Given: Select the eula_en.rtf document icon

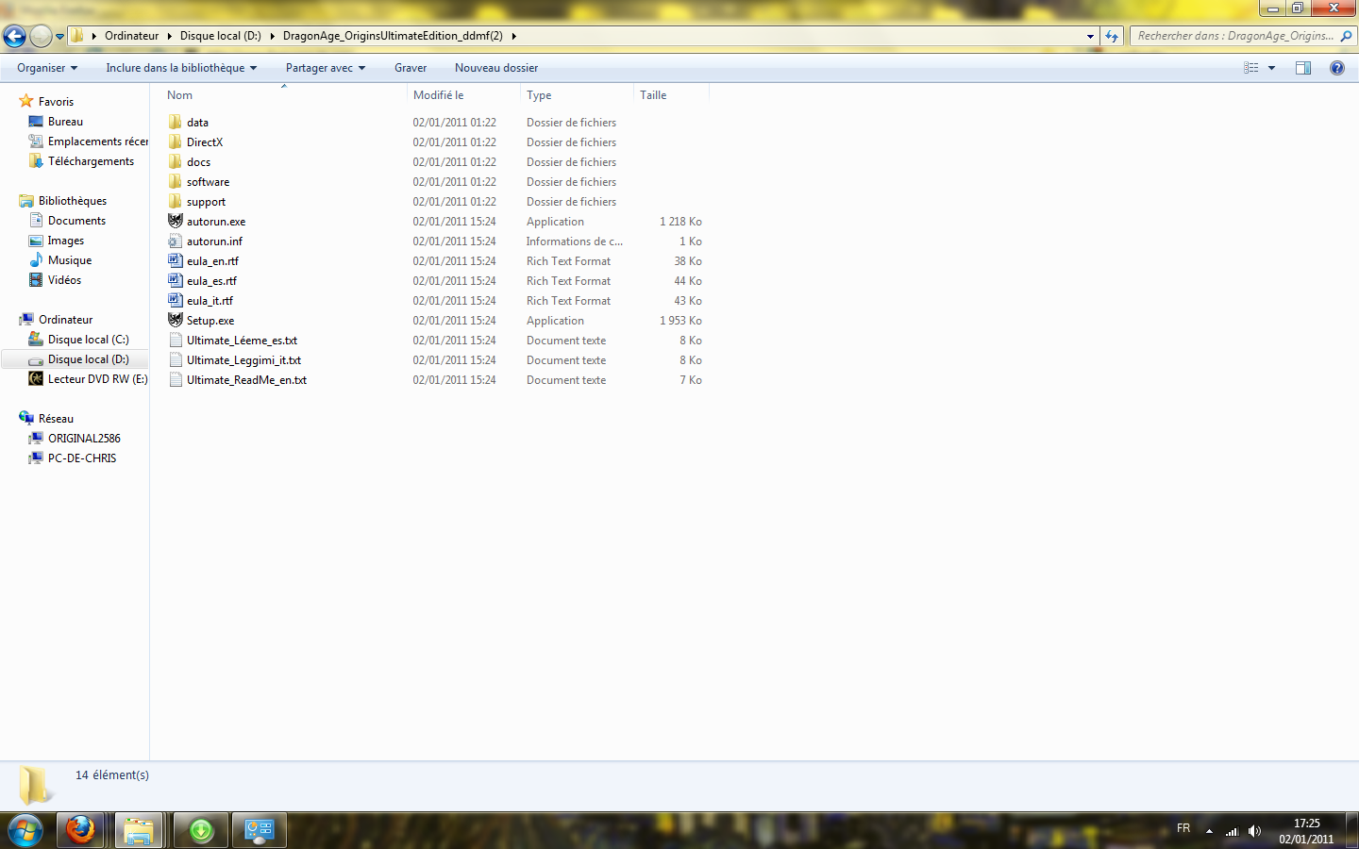Looking at the screenshot, I should (x=175, y=260).
